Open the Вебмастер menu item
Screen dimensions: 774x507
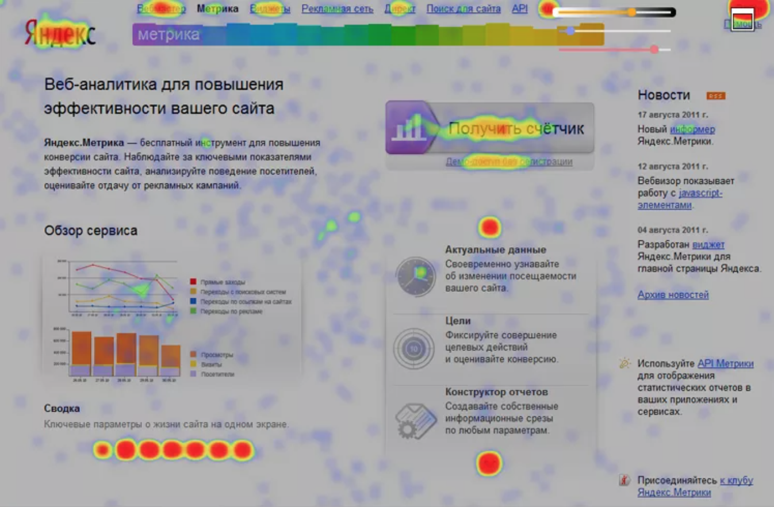click(162, 9)
